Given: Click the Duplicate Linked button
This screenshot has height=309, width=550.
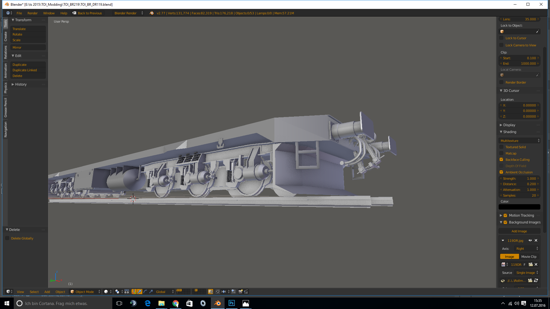Looking at the screenshot, I should (25, 70).
